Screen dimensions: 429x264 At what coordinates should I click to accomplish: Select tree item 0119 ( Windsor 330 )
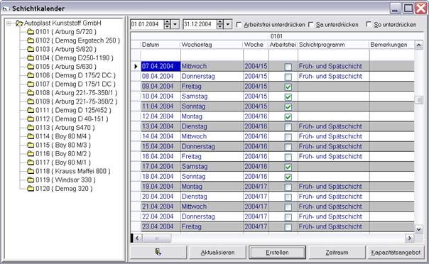click(x=65, y=180)
